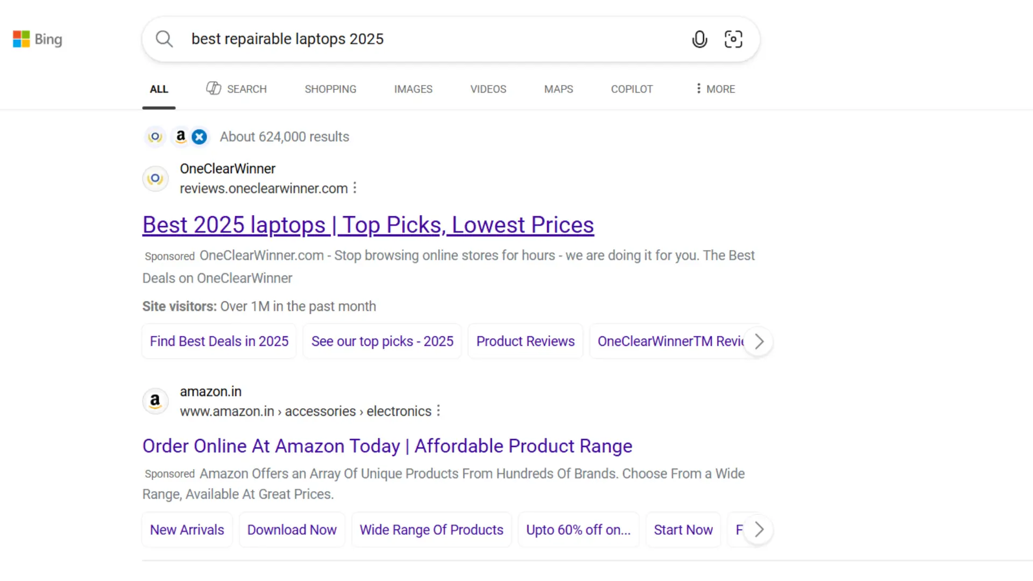
Task: Click 'Find Best Deals in 2025' sitelink
Action: click(219, 342)
